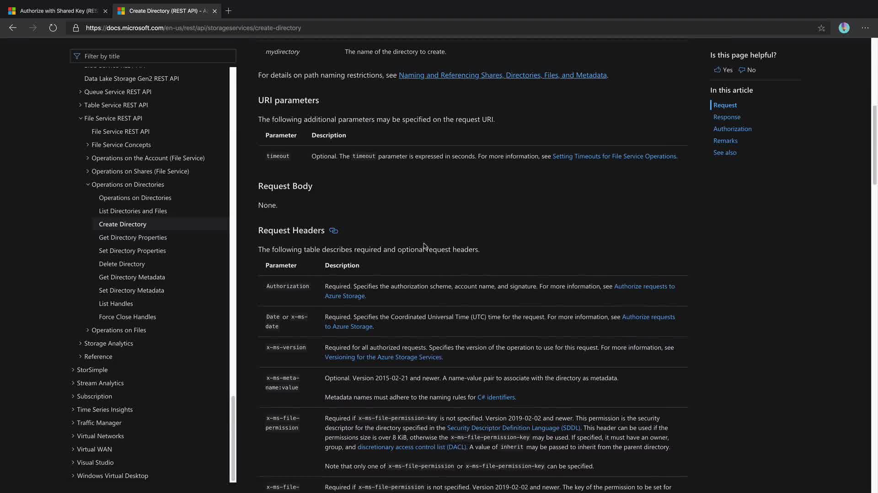Expand Operations on Files tree node
Screen dimensions: 878x493
click(88, 330)
